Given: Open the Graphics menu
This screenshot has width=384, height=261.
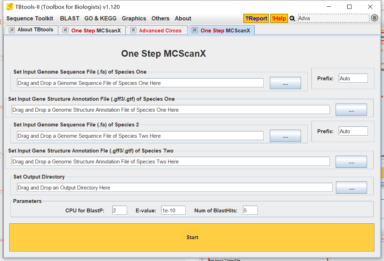Looking at the screenshot, I should (134, 19).
